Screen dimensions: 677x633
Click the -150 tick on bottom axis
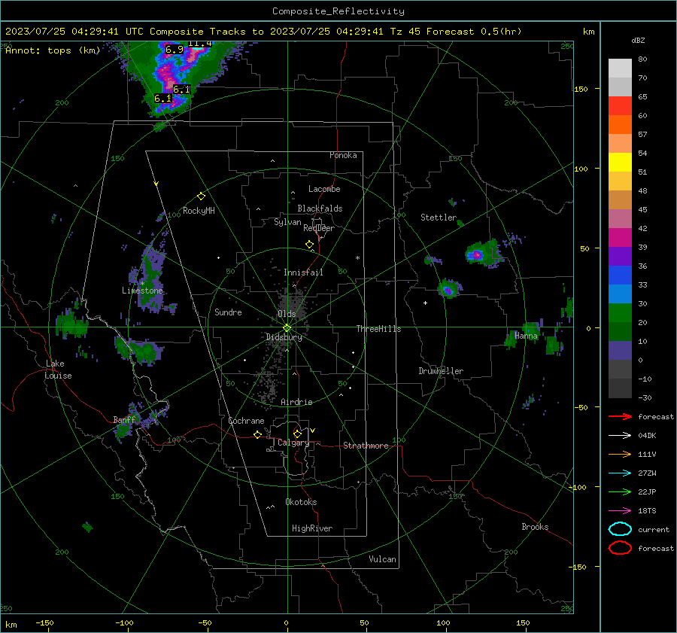(44, 622)
